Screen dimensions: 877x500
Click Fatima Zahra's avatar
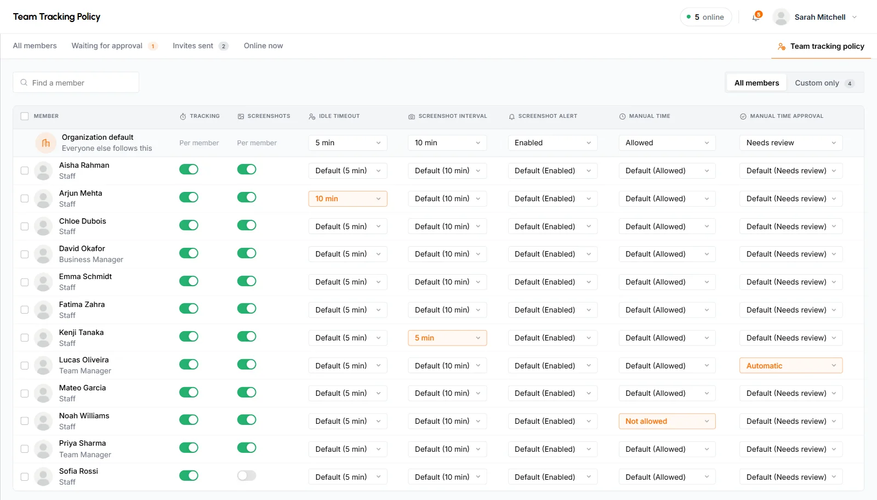[43, 310]
